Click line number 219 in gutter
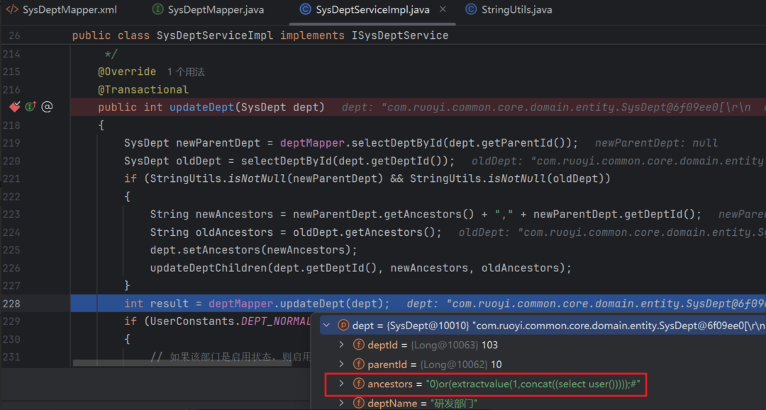 (12, 143)
